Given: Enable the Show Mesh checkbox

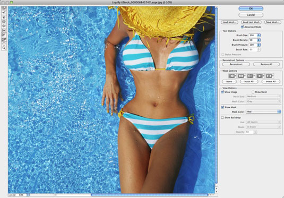Looking at the screenshot, I should (x=253, y=92).
